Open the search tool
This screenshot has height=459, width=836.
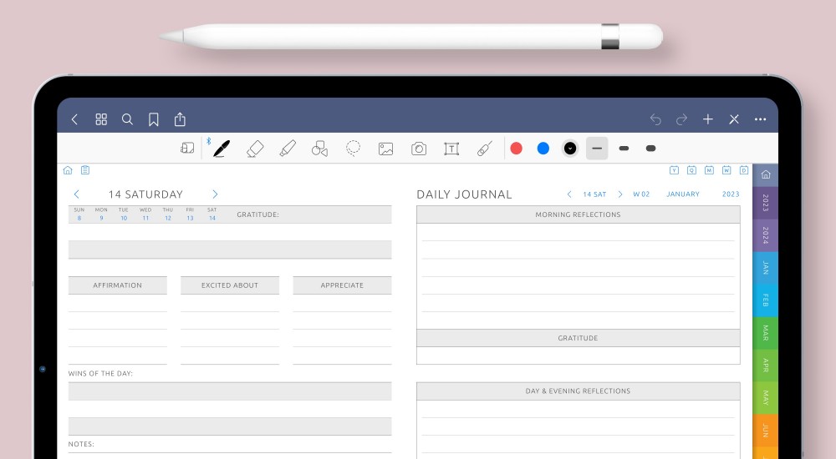tap(127, 119)
